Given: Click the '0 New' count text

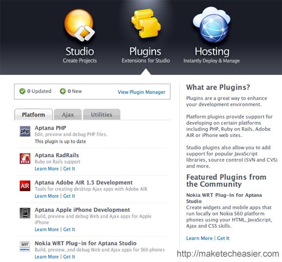Looking at the screenshot, I should point(75,91).
